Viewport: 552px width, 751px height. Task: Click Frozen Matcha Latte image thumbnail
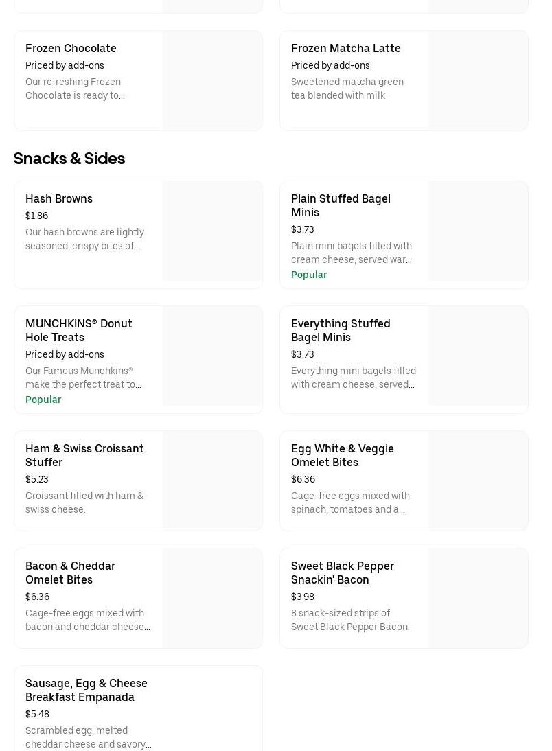coord(478,80)
